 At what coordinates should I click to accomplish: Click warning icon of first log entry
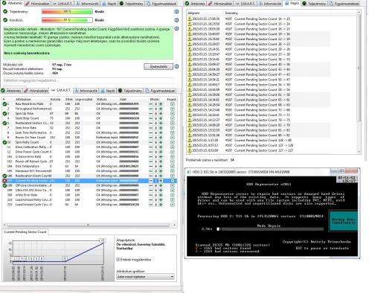[190, 19]
